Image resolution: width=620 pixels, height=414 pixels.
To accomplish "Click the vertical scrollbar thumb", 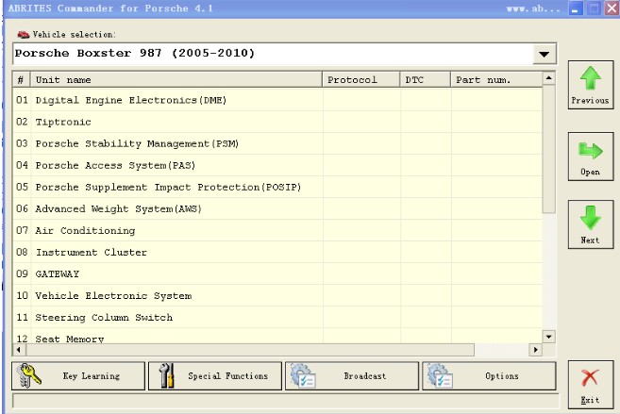I will [x=549, y=149].
